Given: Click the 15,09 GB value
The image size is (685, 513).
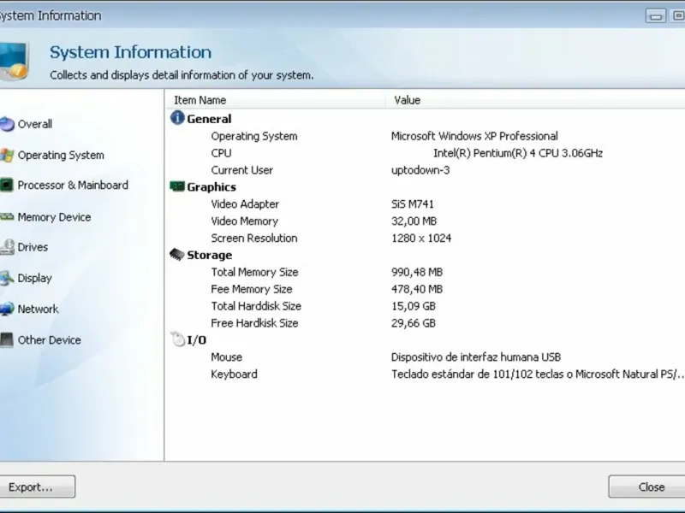Looking at the screenshot, I should pyautogui.click(x=414, y=306).
